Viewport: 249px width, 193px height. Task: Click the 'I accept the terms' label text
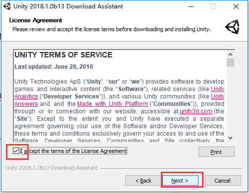74,151
